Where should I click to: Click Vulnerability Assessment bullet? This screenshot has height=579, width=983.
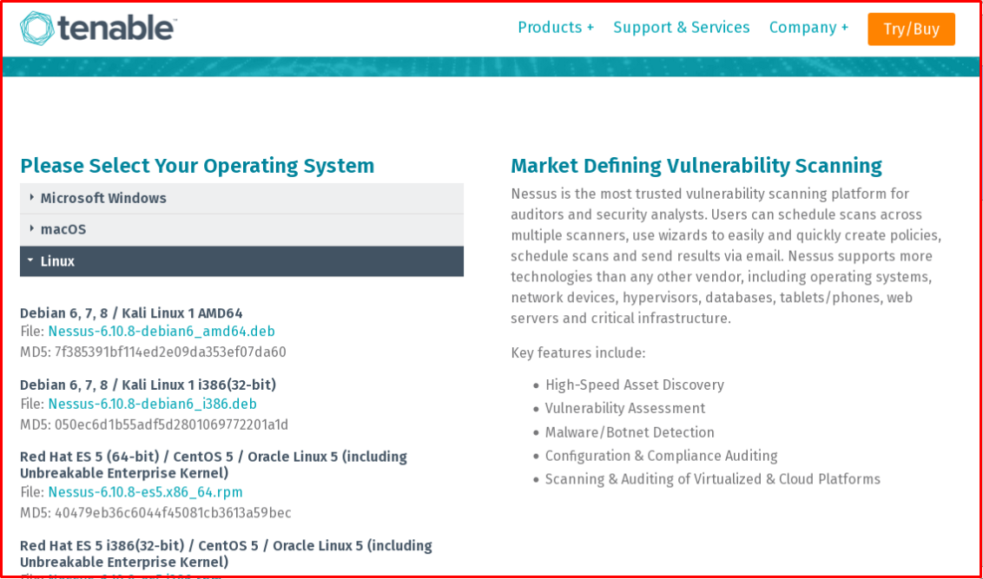tap(625, 409)
